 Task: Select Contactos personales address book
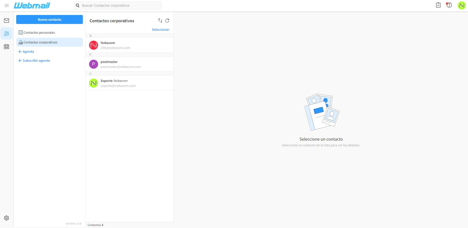(39, 33)
